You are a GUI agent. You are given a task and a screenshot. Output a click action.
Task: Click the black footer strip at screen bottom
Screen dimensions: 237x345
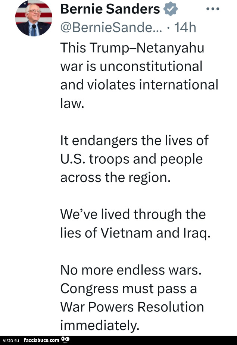[118, 340]
